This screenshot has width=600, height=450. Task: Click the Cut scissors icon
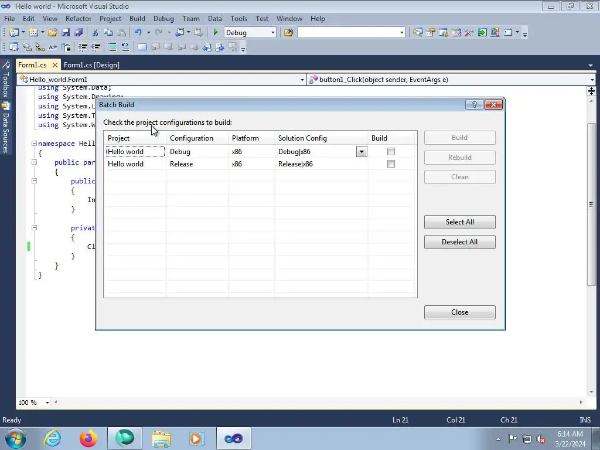[x=96, y=33]
